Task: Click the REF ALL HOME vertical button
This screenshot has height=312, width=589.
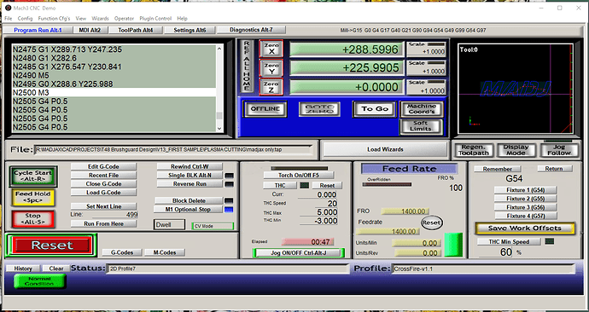Action: 247,66
